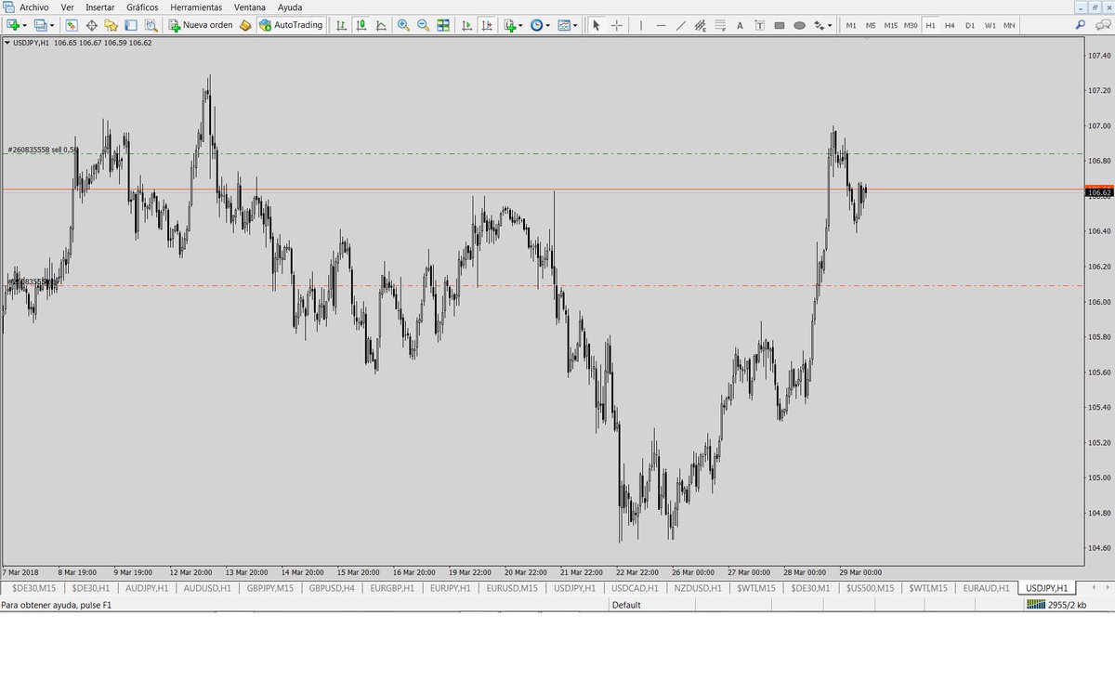Screen dimensions: 1115x693
Task: Open the chat bubbles icon
Action: (x=1102, y=25)
